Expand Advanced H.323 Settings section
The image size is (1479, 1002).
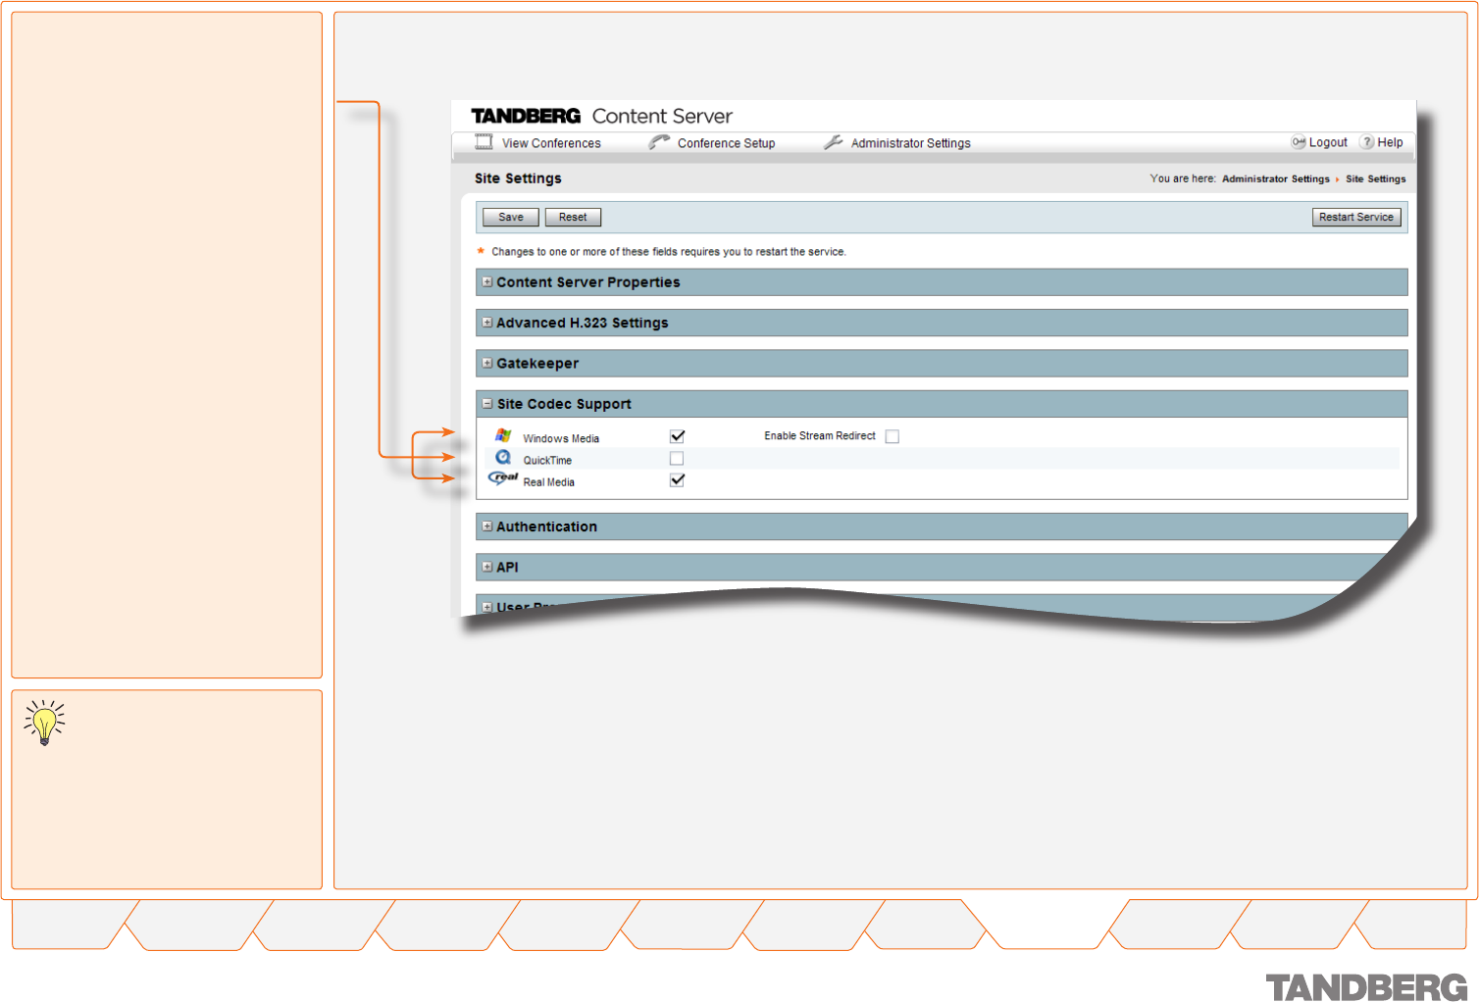click(x=487, y=323)
